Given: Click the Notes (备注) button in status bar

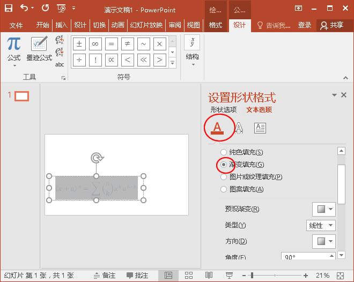Looking at the screenshot, I should 104,275.
